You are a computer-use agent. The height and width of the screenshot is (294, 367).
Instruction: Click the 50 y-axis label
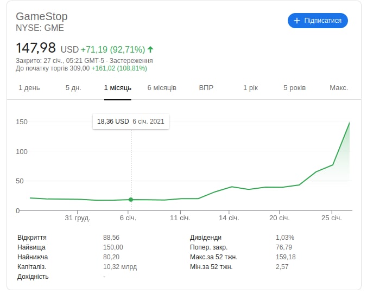coord(20,181)
